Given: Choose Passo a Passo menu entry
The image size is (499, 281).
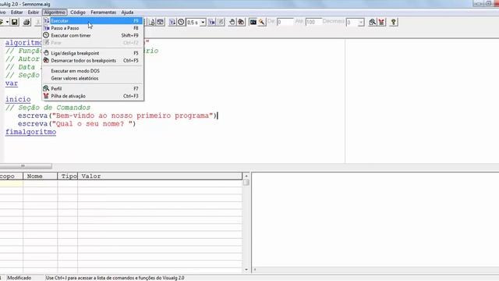Looking at the screenshot, I should [93, 28].
